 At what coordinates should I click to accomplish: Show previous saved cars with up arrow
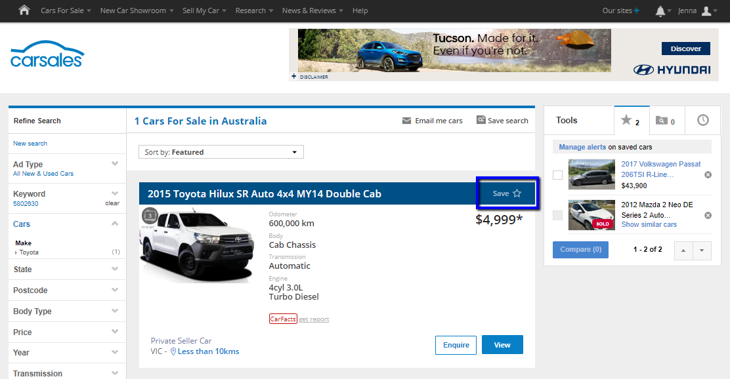[x=683, y=250]
